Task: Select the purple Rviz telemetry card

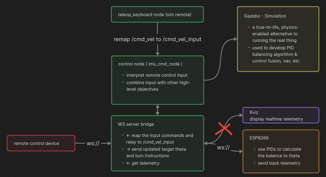Action: tap(281, 115)
